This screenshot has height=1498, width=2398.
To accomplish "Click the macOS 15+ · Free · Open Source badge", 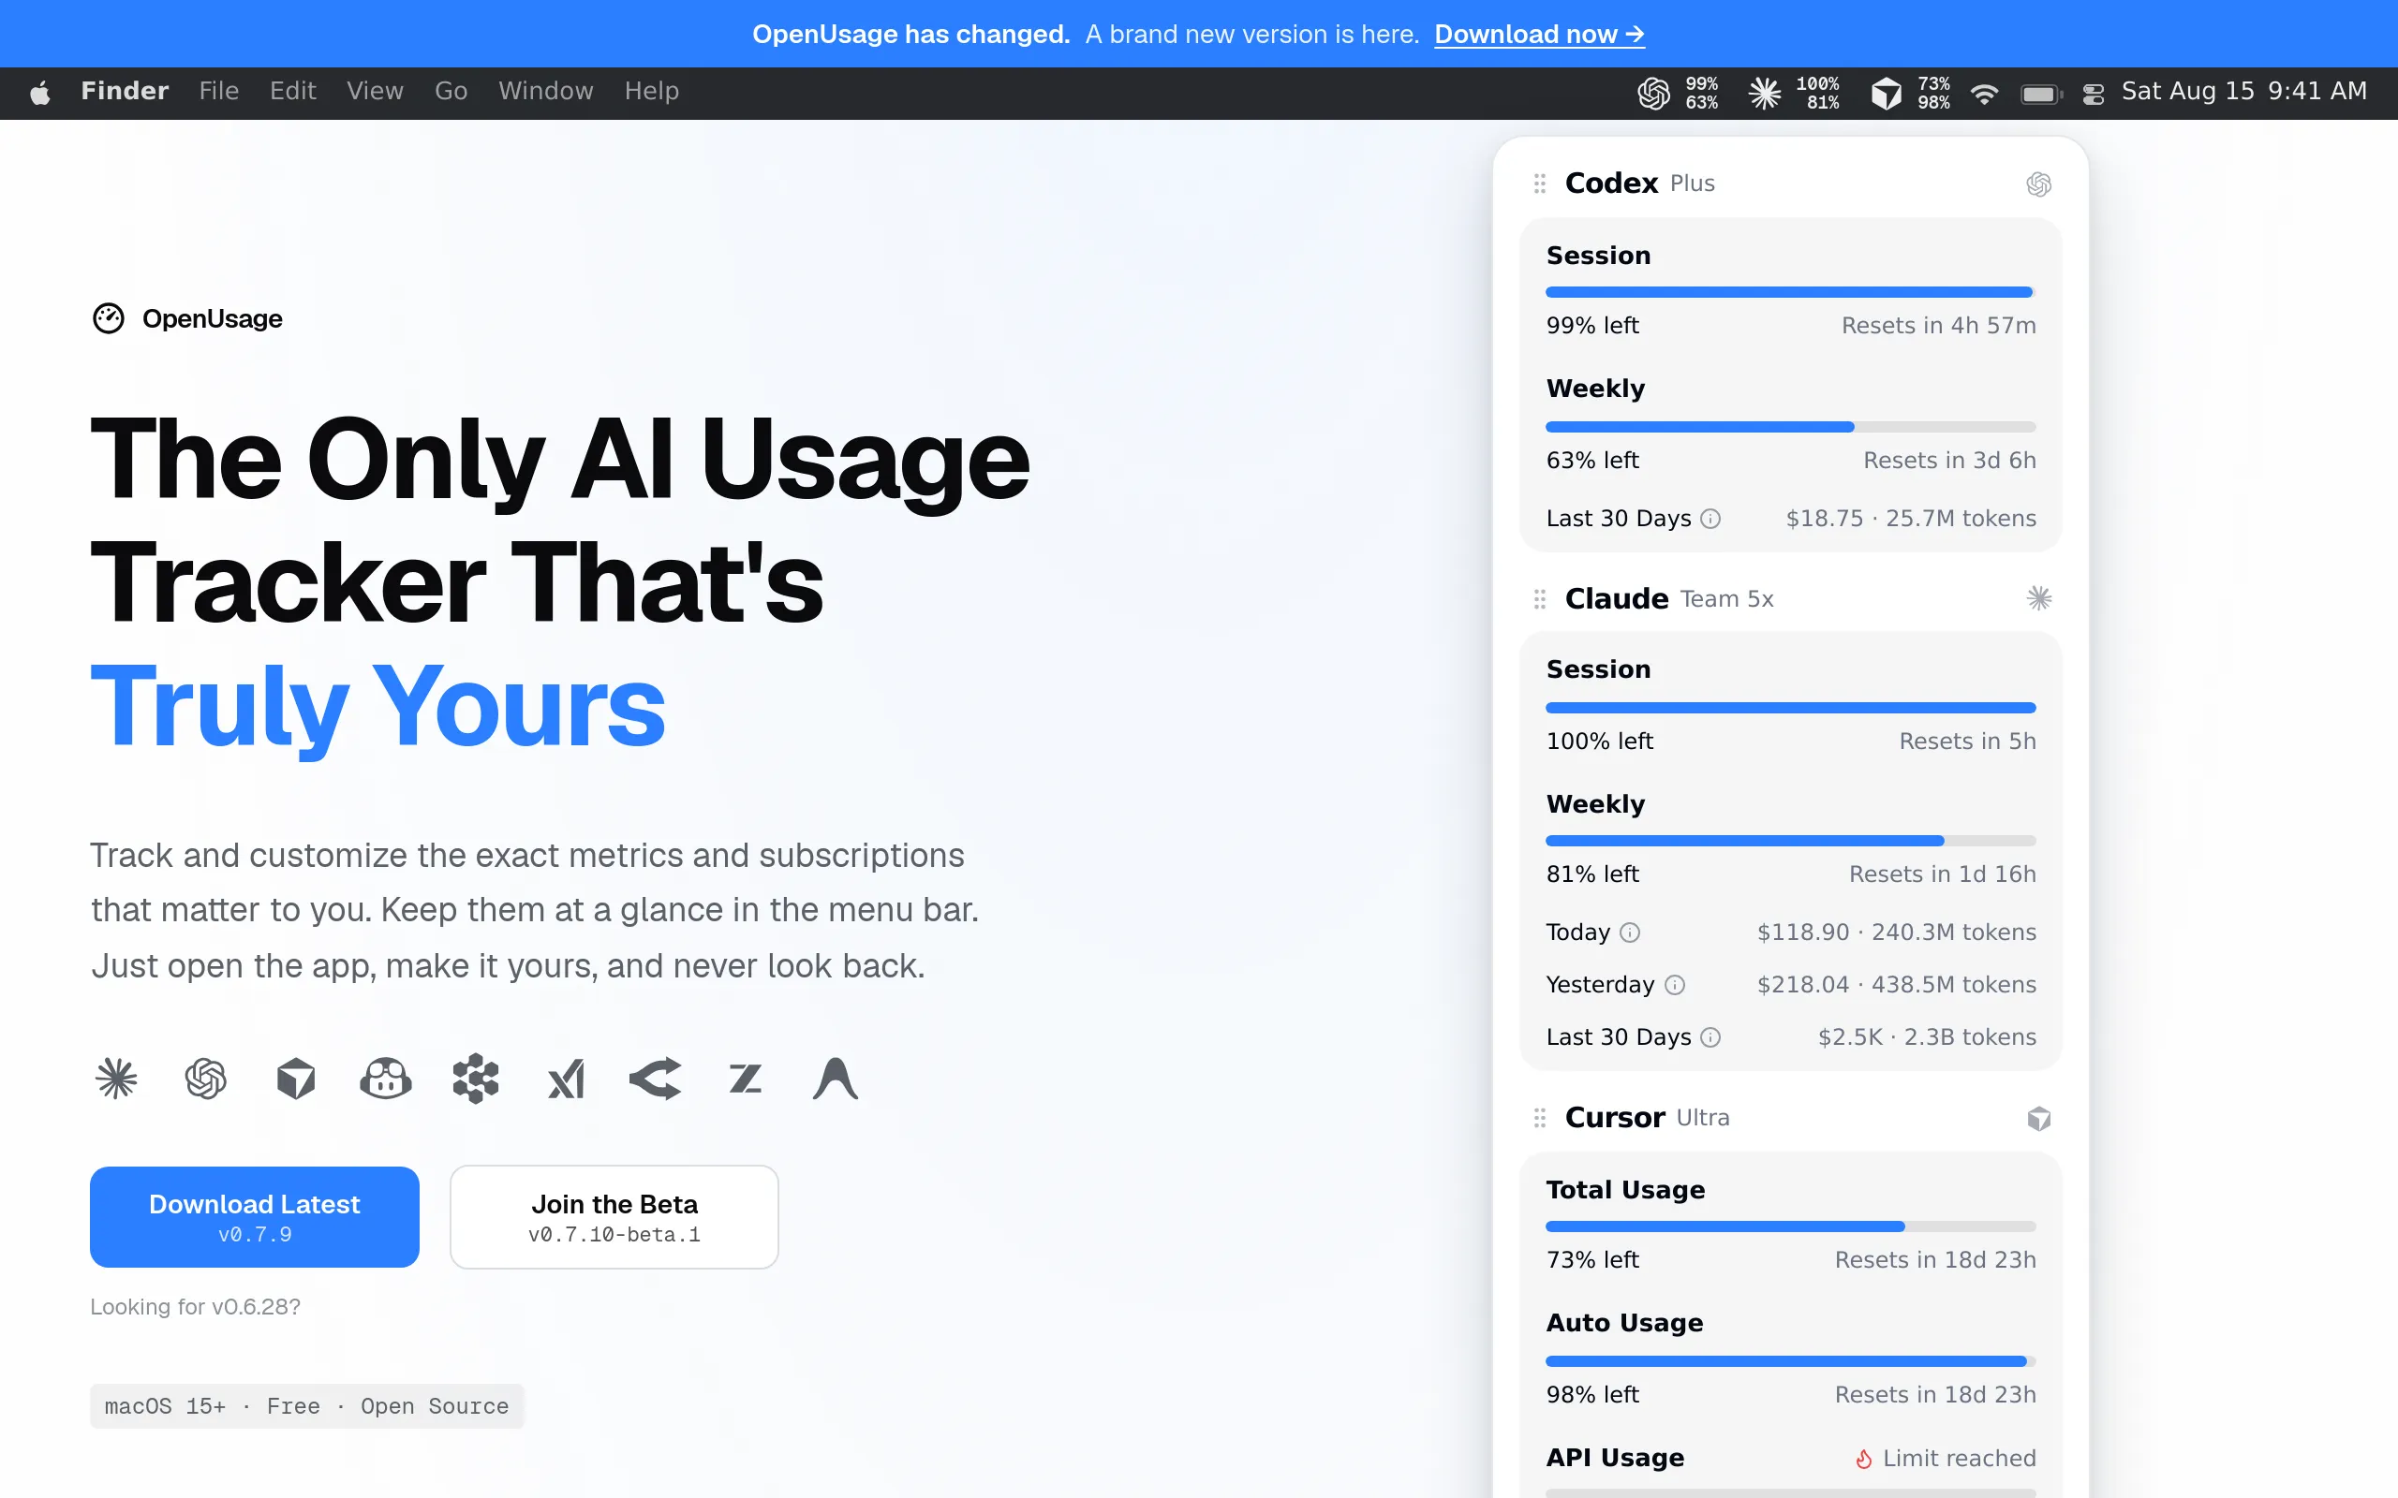I will click(306, 1406).
